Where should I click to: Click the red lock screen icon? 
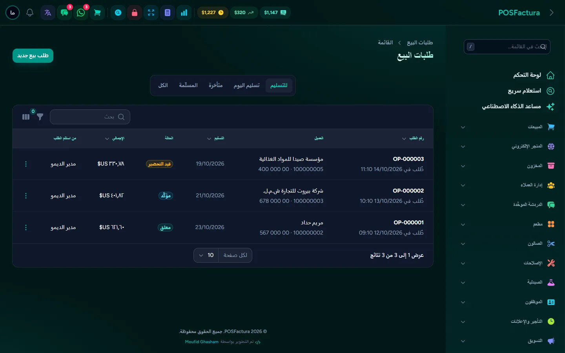(135, 13)
